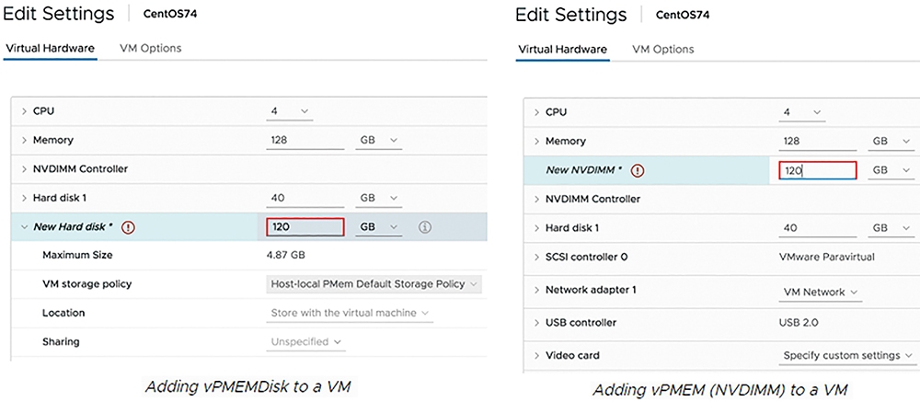The width and height of the screenshot is (920, 402).
Task: Open the Sharing dropdown
Action: pos(305,341)
